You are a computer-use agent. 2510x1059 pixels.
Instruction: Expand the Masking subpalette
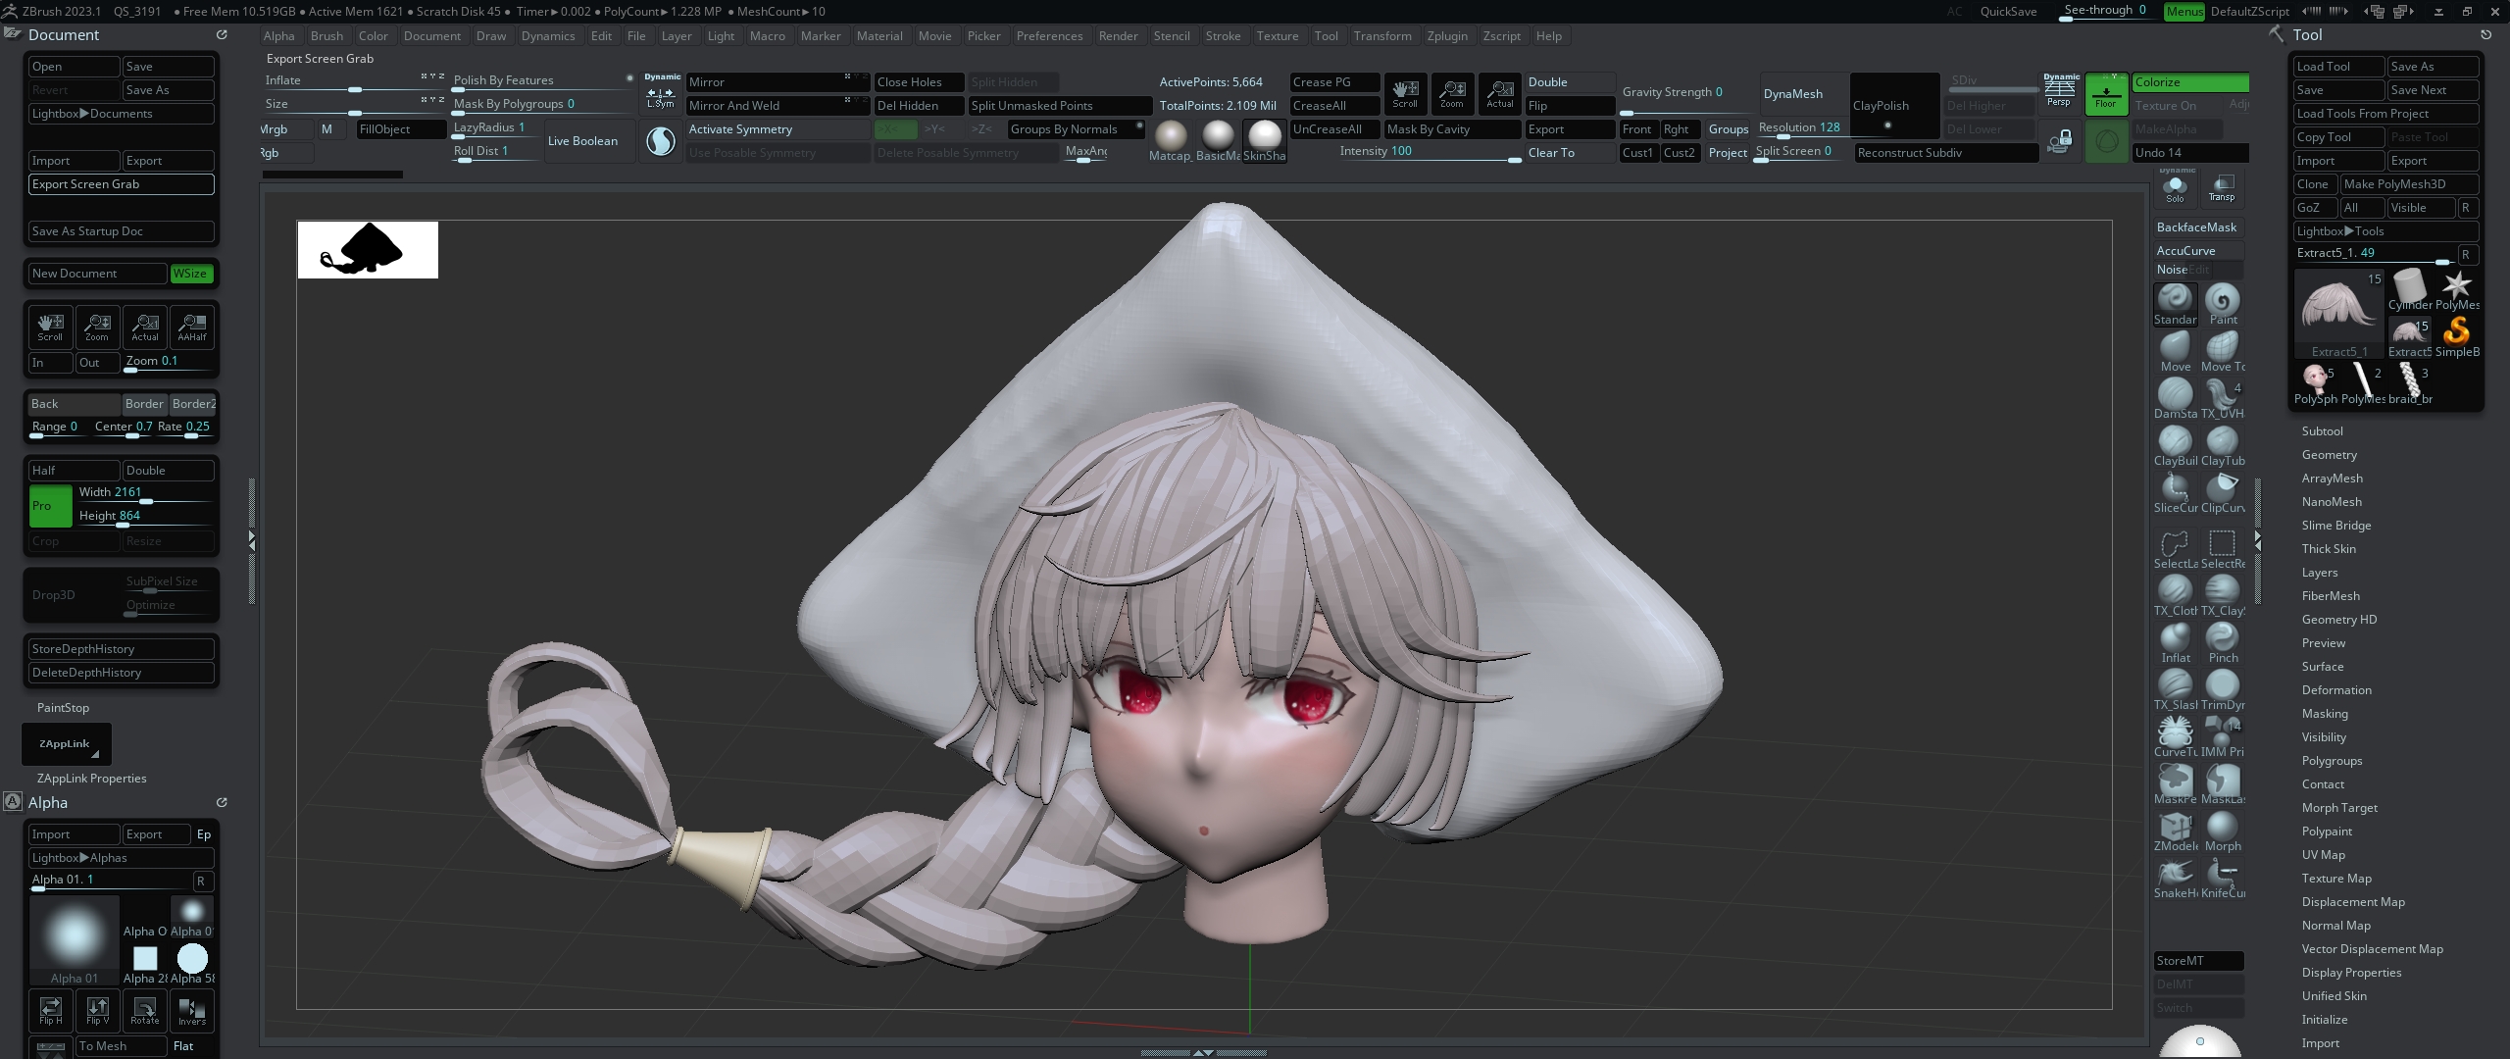click(x=2325, y=714)
